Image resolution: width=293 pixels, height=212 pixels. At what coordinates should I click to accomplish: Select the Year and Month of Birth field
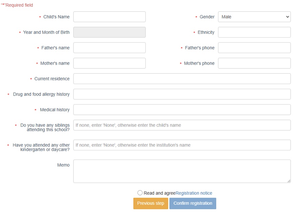click(x=109, y=33)
